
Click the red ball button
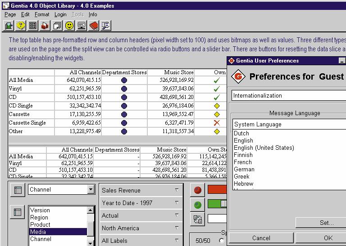click(197, 190)
